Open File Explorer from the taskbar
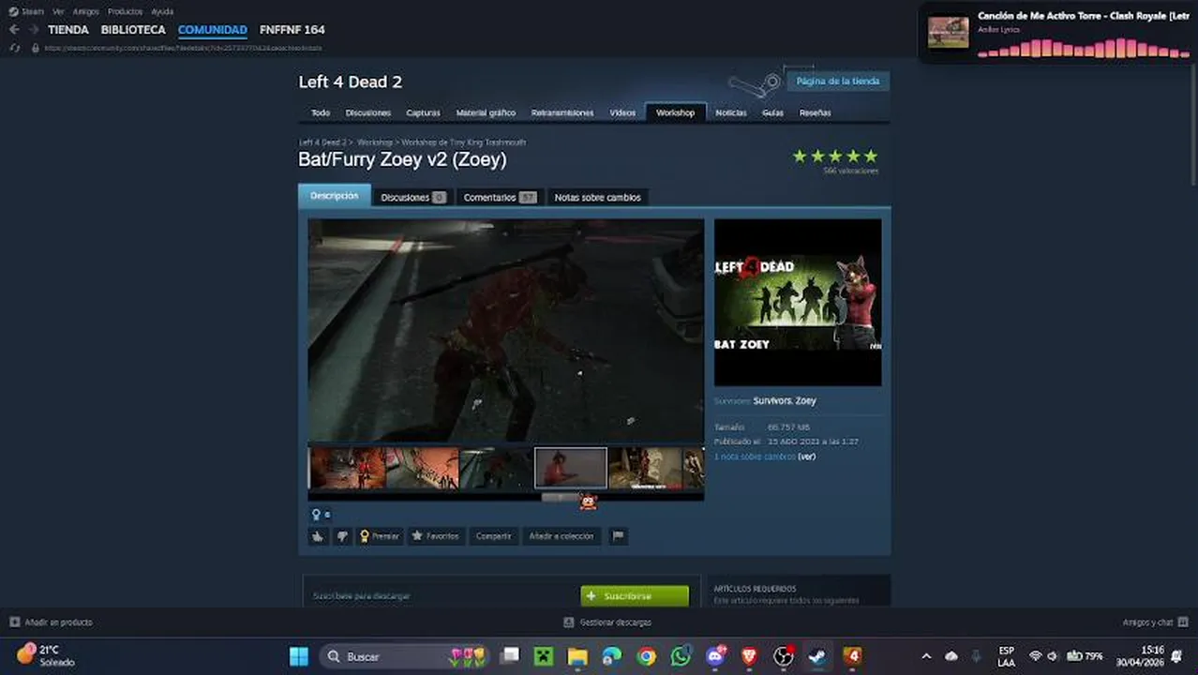Screen dimensions: 1198x675 pyautogui.click(x=577, y=656)
